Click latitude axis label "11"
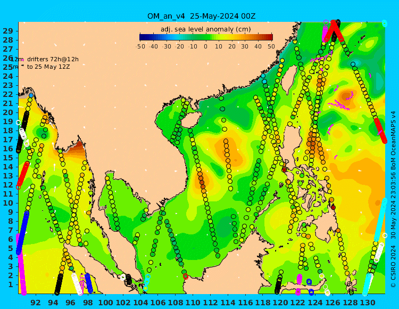Image resolution: width=399 pixels, height=309 pixels. (7, 194)
